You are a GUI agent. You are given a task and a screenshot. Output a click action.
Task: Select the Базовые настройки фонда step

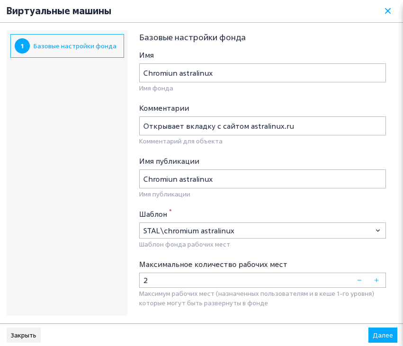[x=67, y=46]
